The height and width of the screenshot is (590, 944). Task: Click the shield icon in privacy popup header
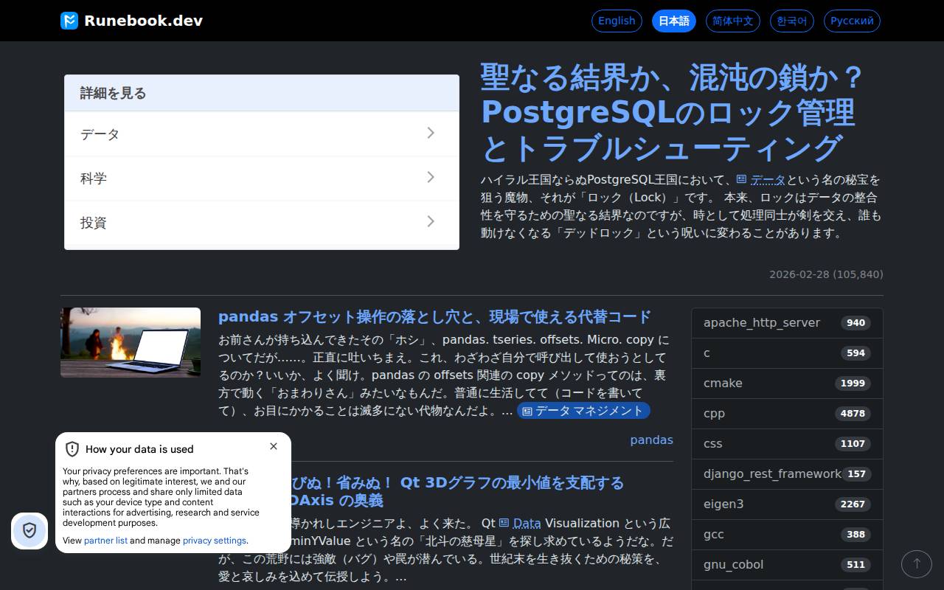tap(72, 449)
